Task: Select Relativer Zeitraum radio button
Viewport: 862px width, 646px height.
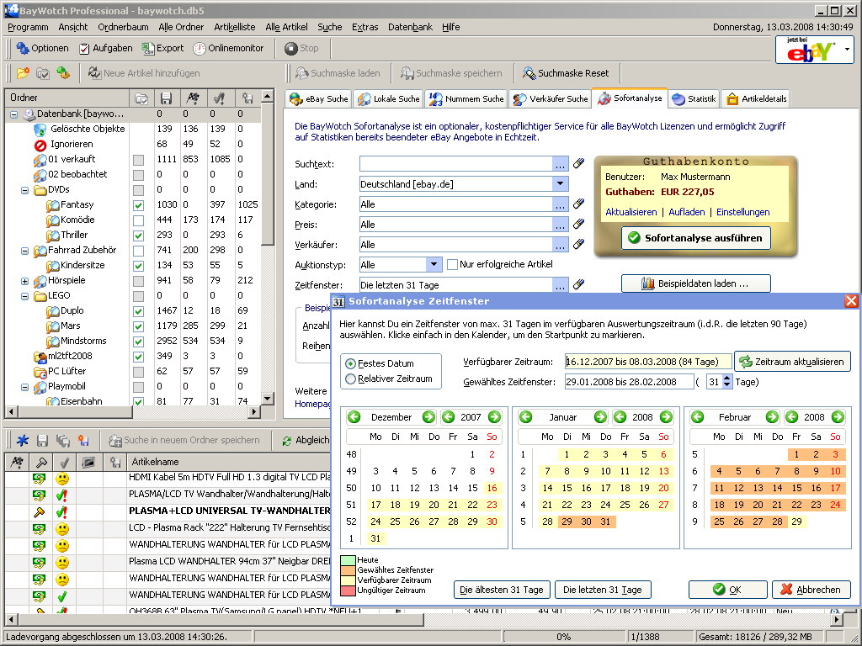Action: (350, 379)
